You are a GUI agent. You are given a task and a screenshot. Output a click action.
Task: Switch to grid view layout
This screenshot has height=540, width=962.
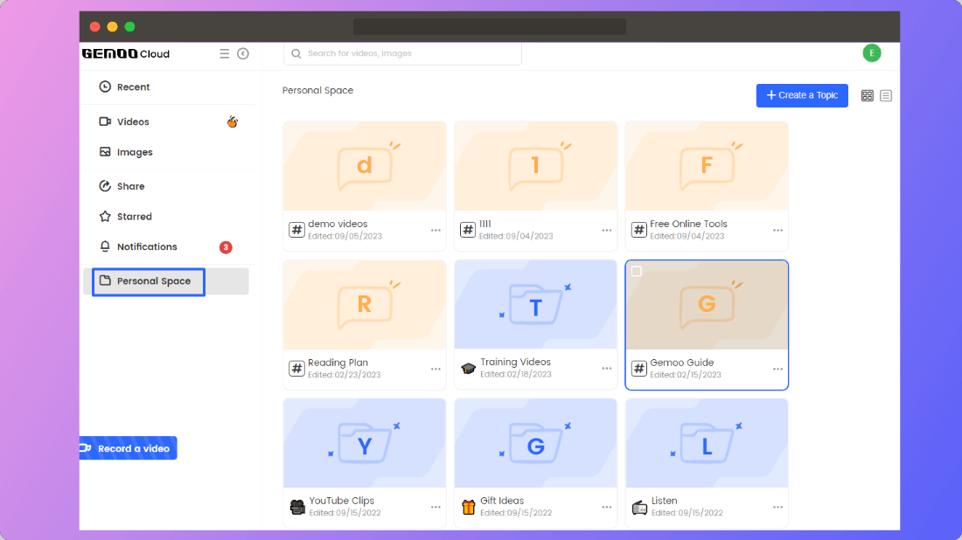pyautogui.click(x=867, y=95)
